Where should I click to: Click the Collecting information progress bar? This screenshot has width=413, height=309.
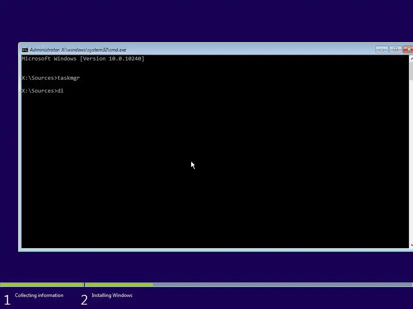42,284
